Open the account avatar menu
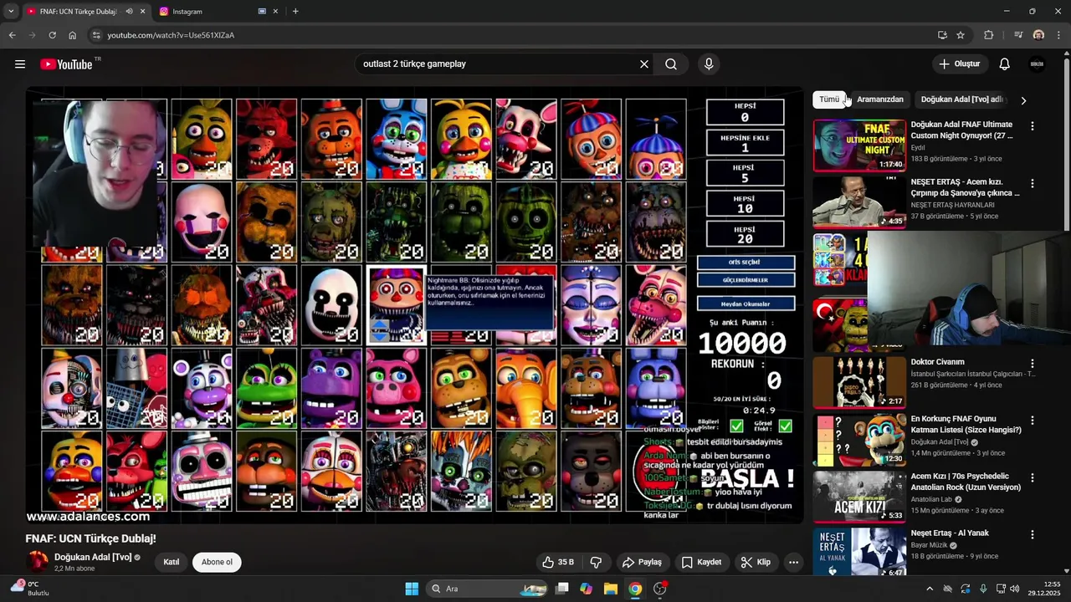This screenshot has width=1071, height=602. 1038,64
